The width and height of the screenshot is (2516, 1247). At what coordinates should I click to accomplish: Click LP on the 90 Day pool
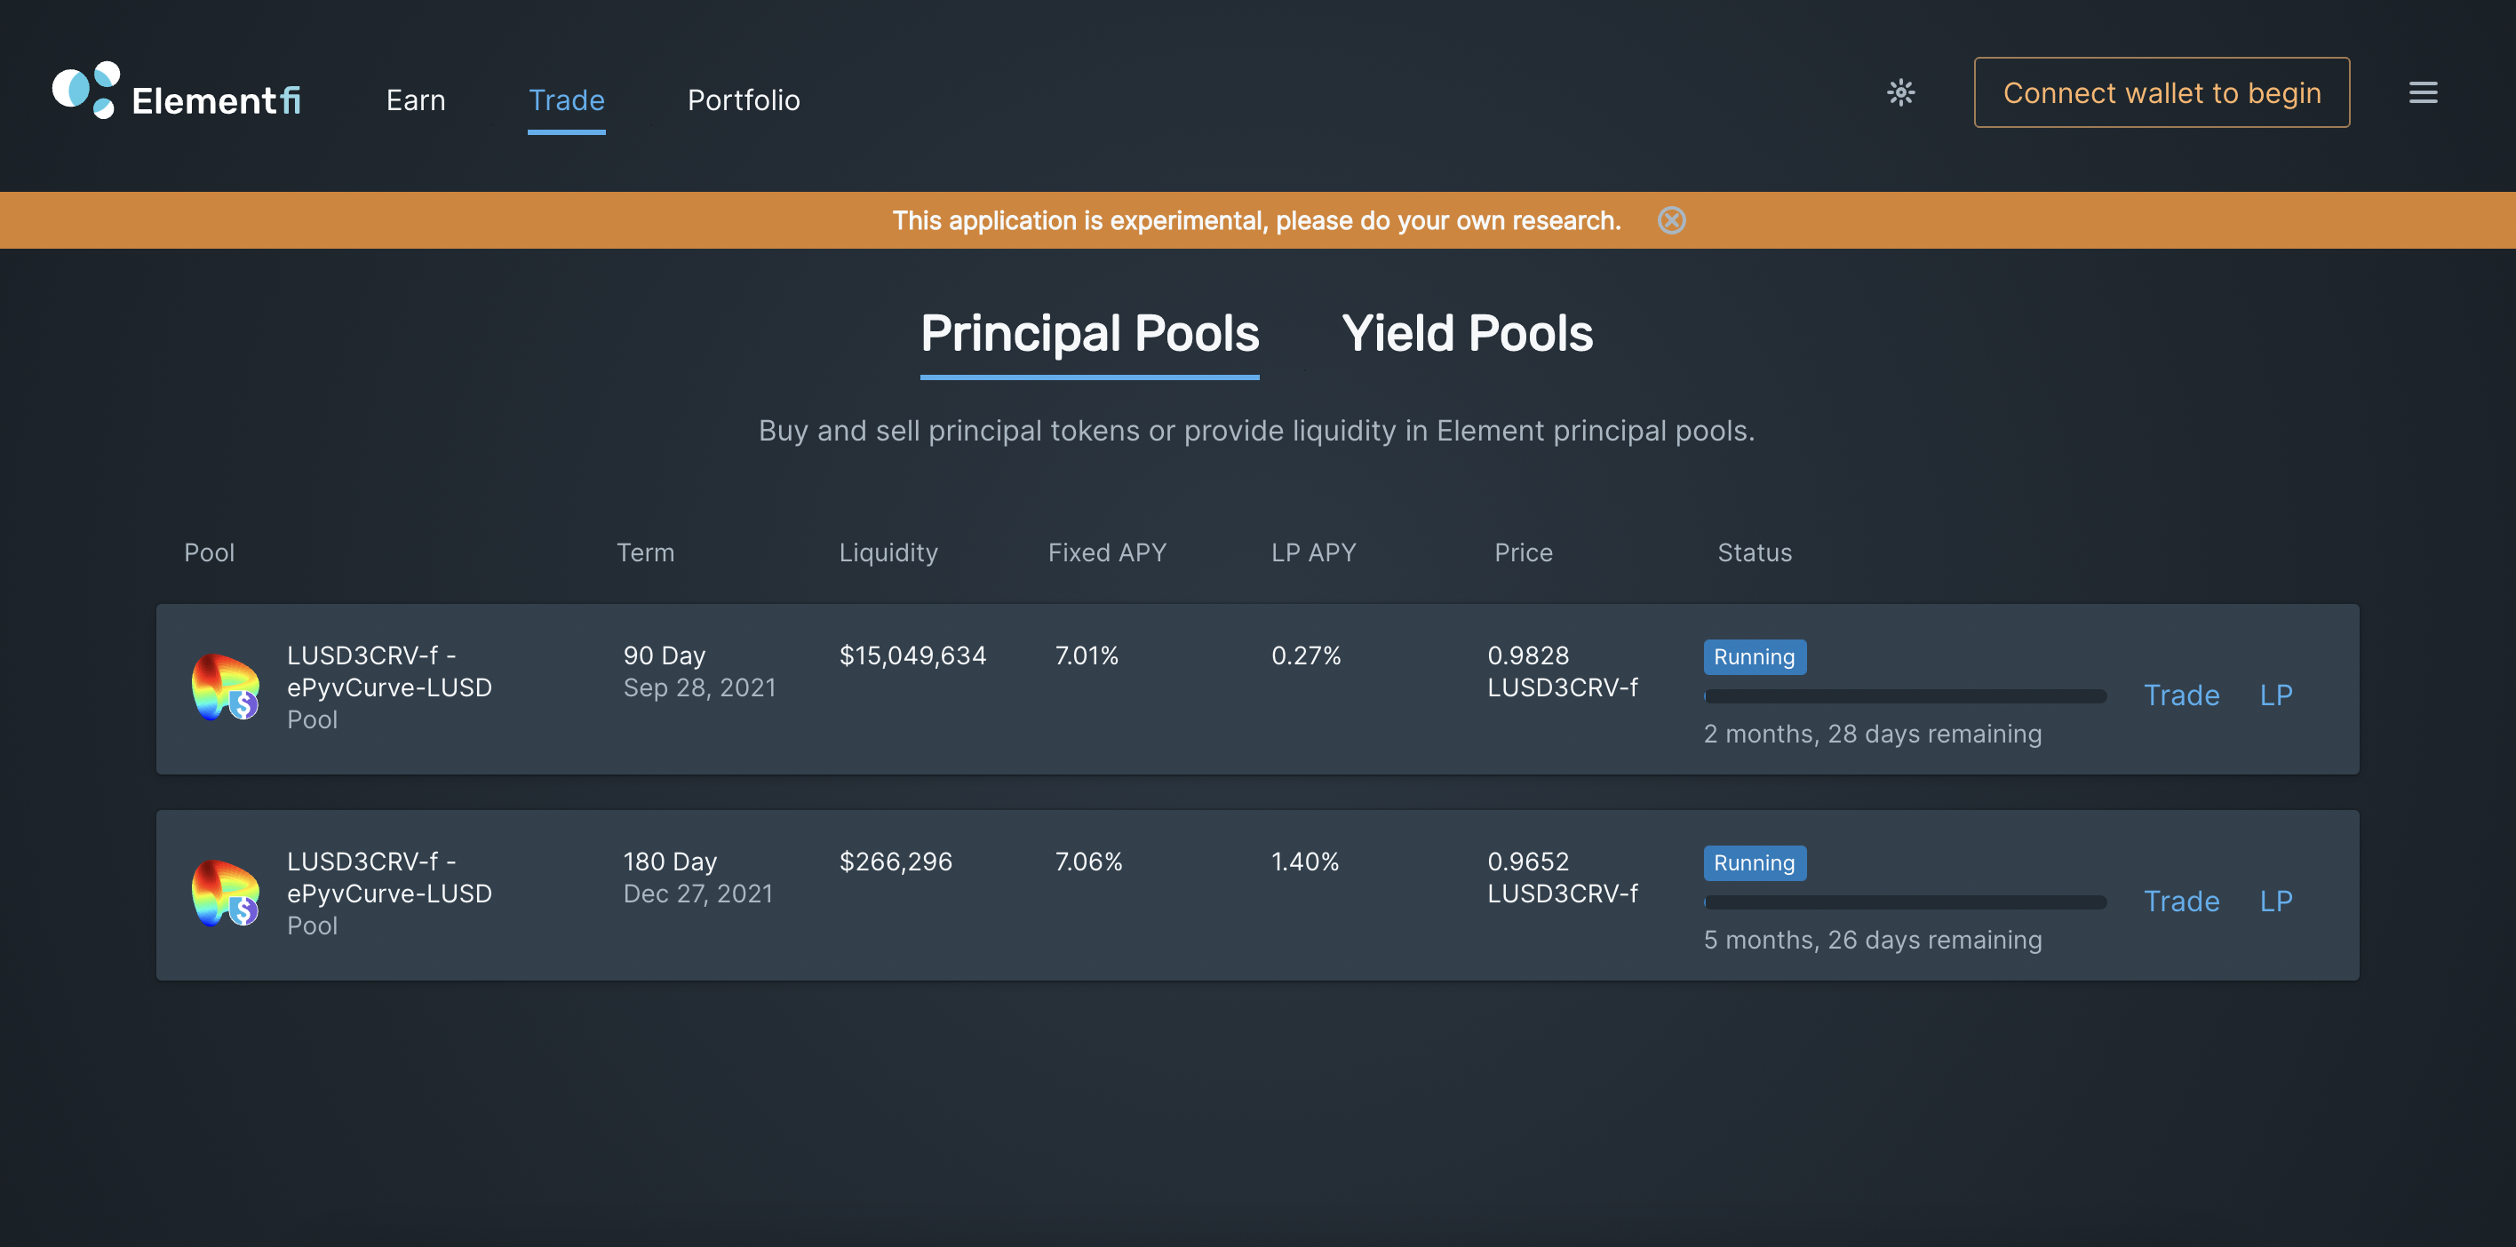click(2276, 695)
